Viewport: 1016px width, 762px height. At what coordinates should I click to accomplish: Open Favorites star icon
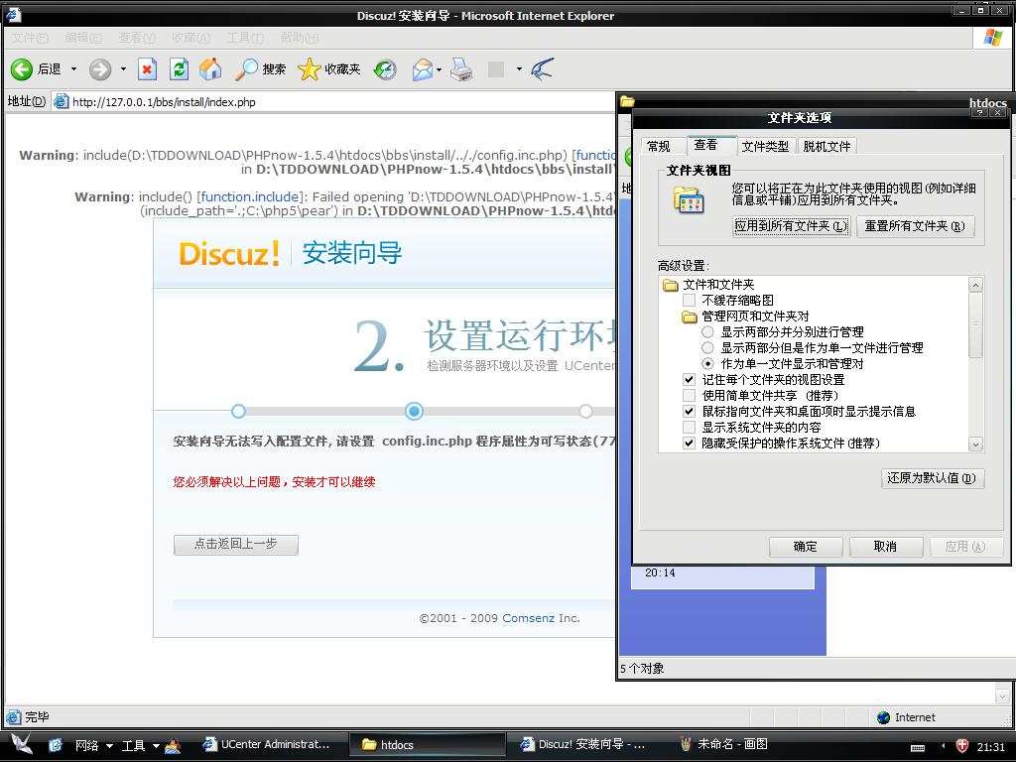310,69
